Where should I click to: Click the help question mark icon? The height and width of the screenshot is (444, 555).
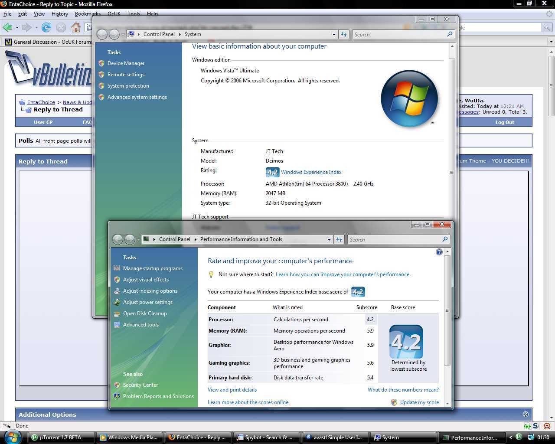[439, 252]
